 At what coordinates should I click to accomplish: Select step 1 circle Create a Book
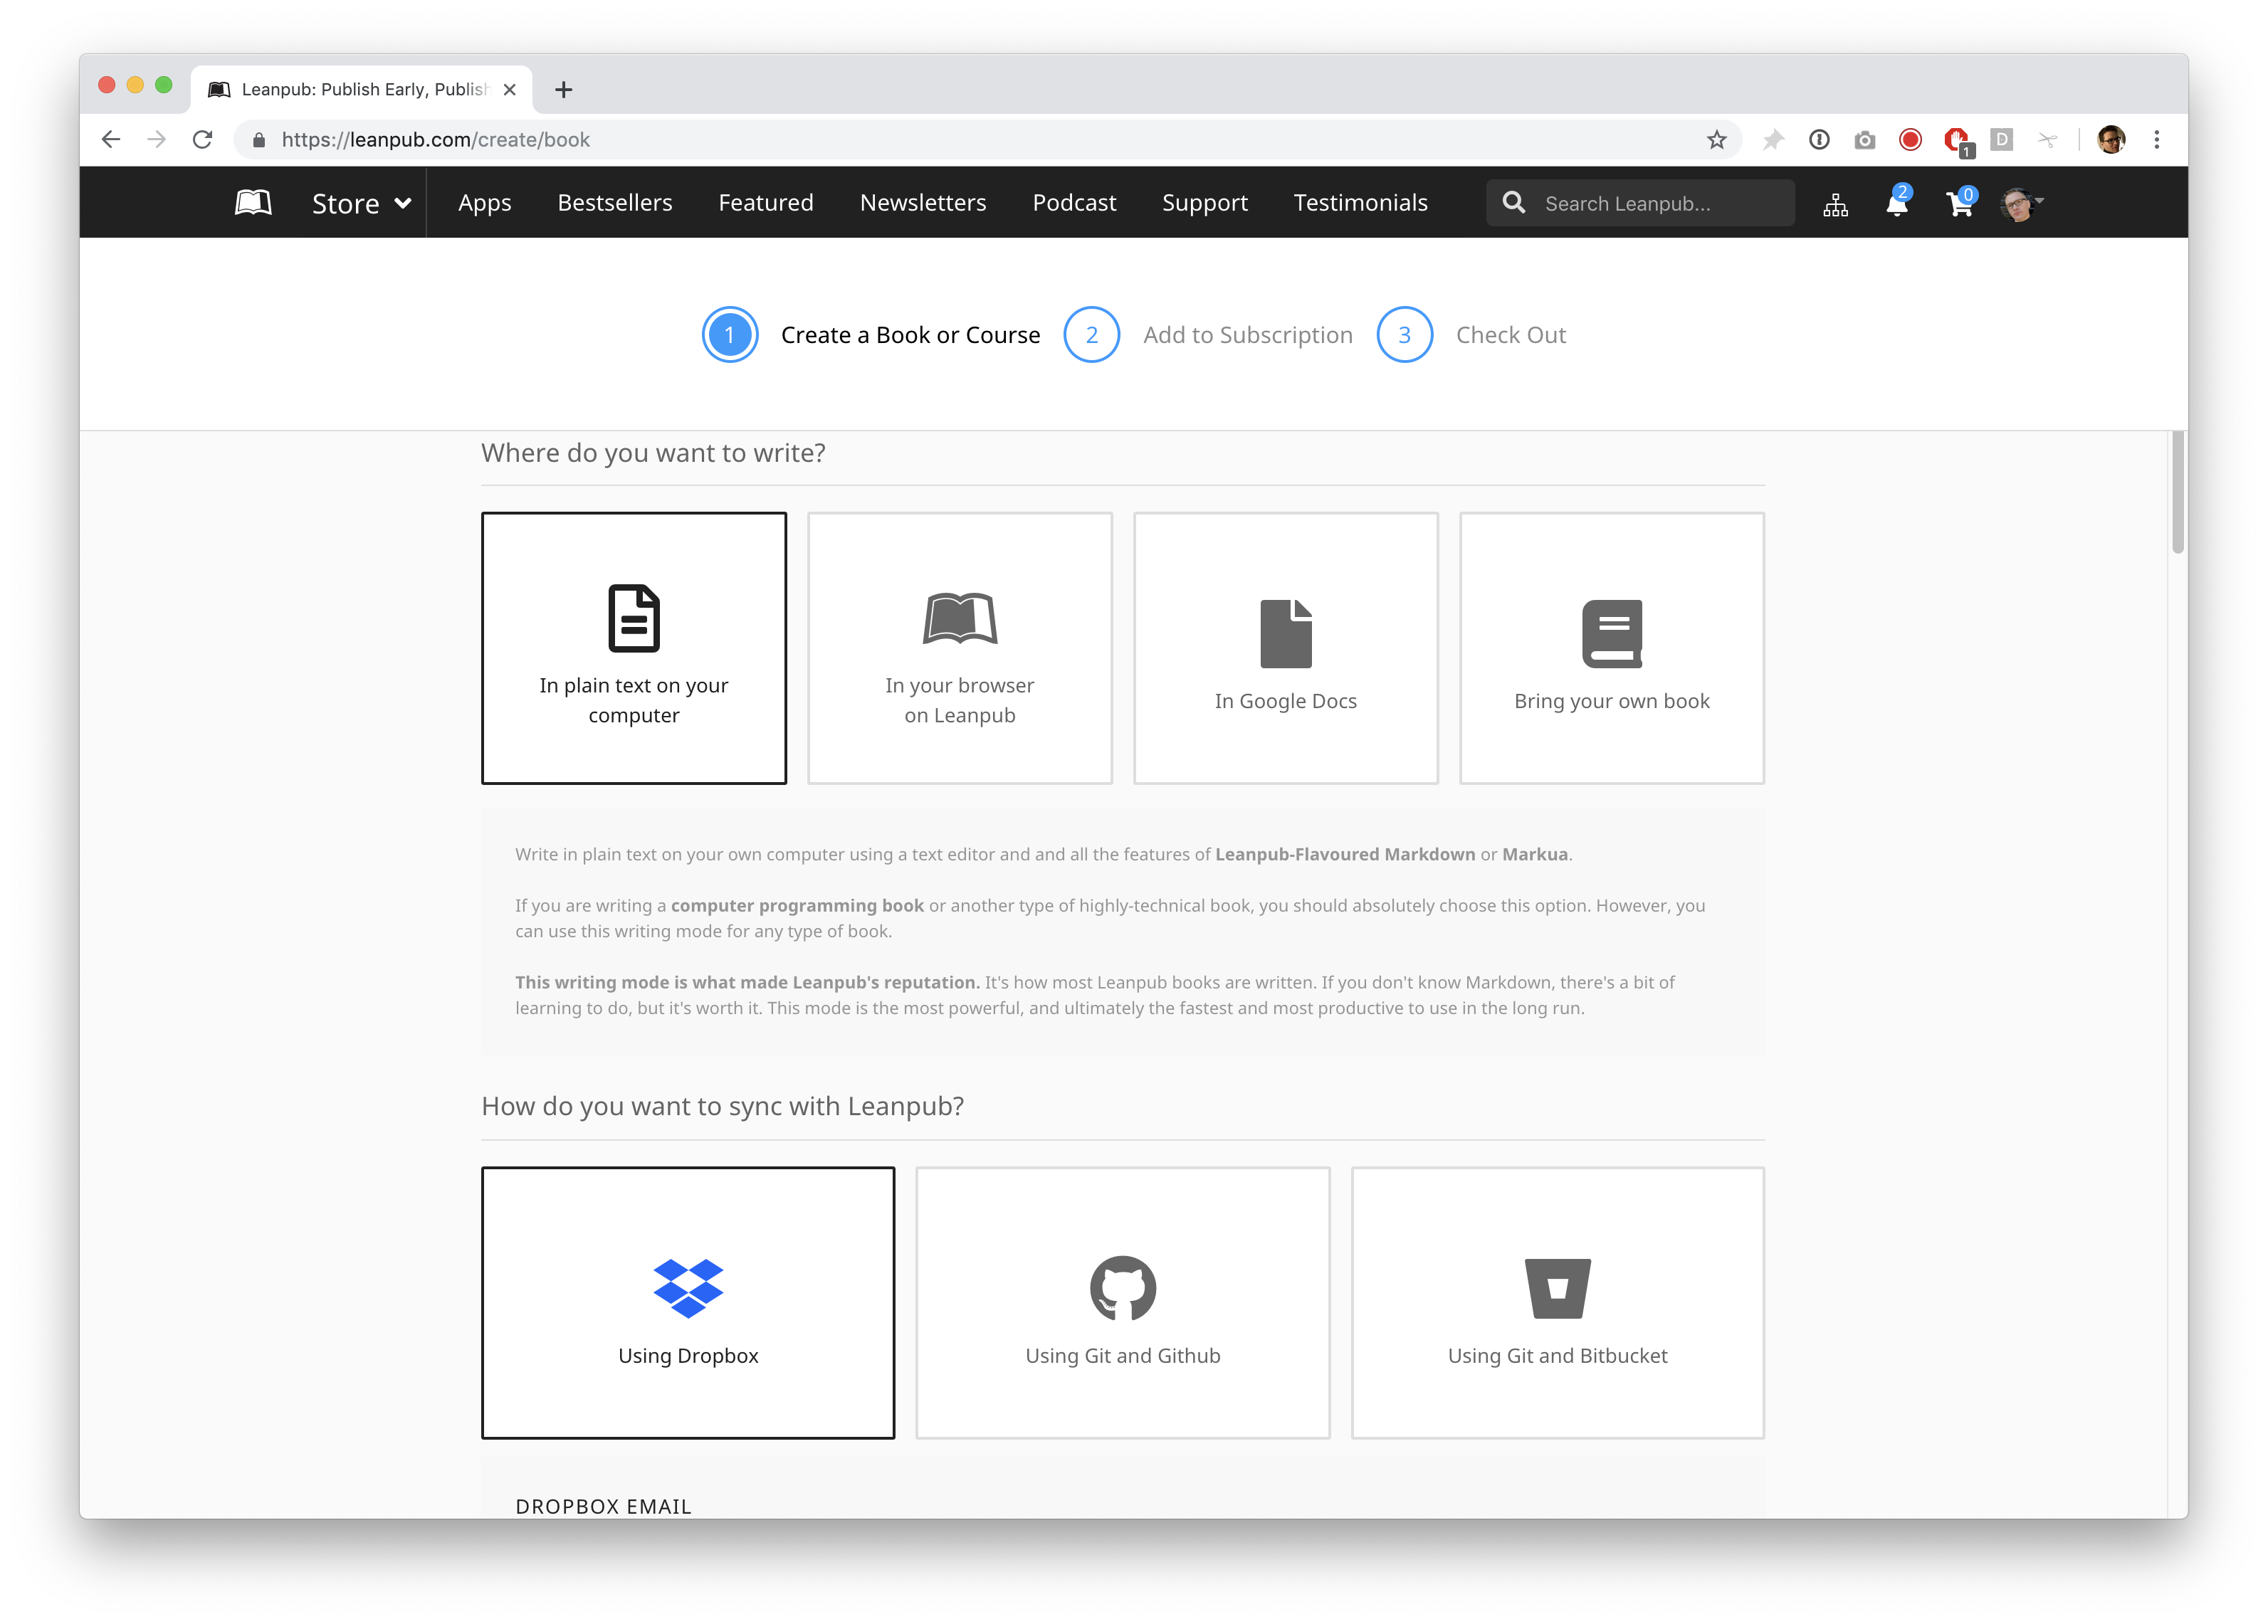point(730,335)
